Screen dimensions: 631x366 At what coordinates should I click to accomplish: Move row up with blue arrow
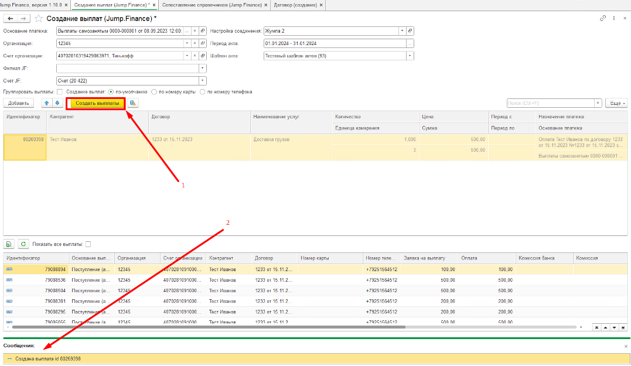pyautogui.click(x=47, y=103)
